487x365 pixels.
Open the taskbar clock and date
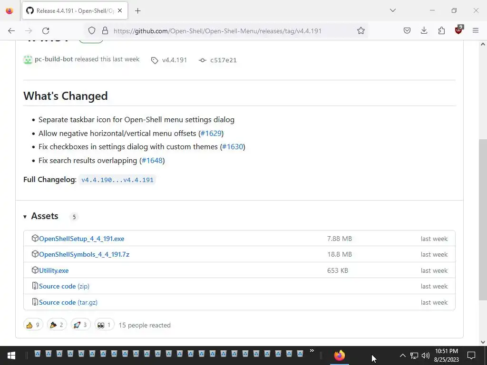click(x=446, y=355)
